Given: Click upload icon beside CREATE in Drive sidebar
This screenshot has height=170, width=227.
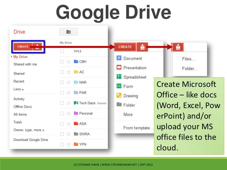Looking at the screenshot, I should click(37, 47).
